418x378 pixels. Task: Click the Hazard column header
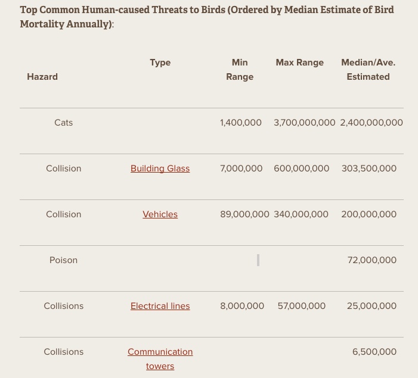tap(42, 77)
